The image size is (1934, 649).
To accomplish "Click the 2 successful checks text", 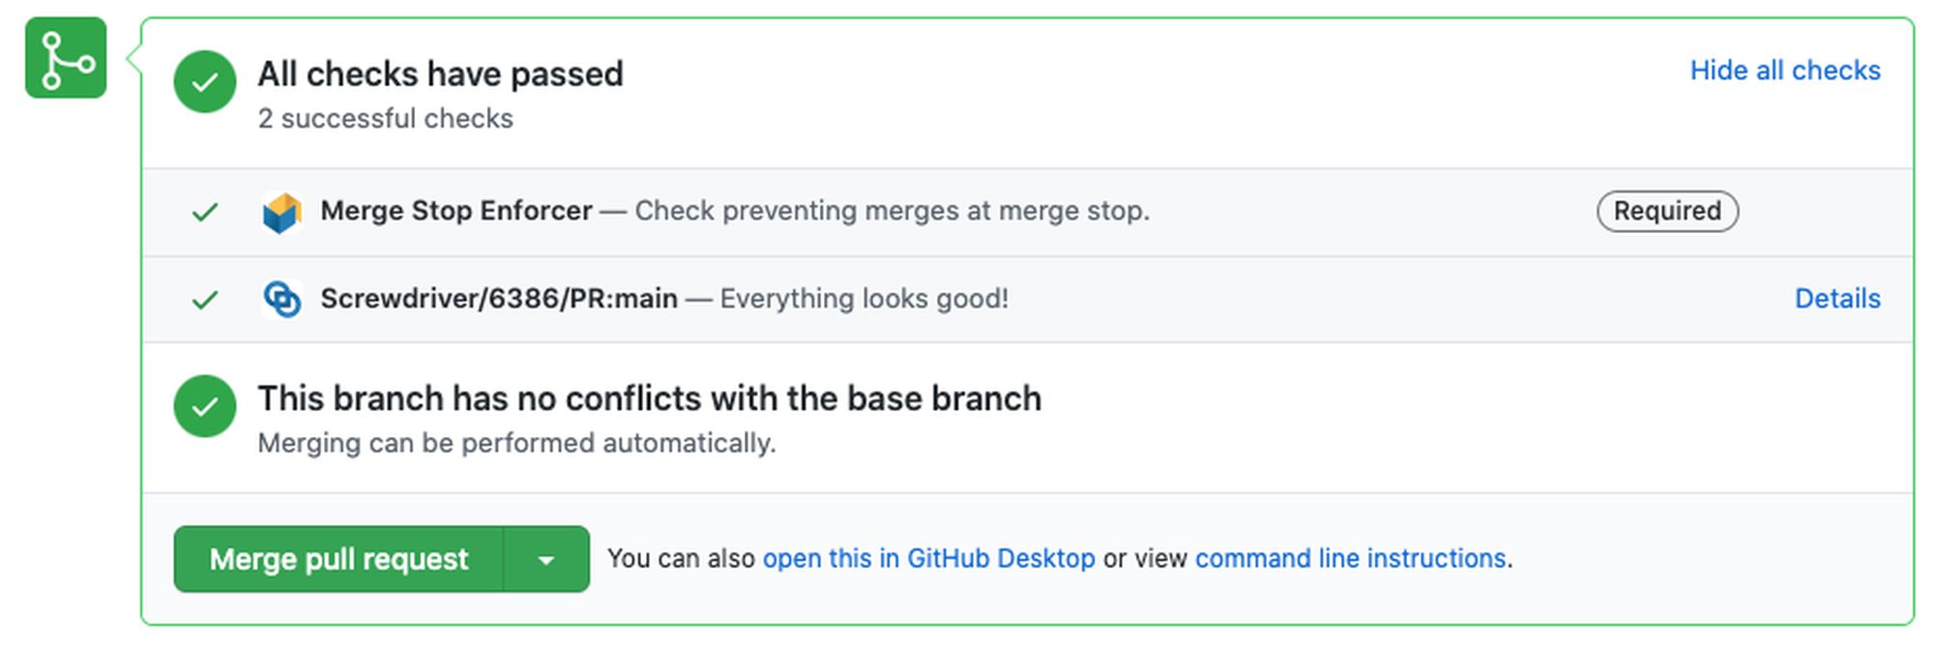I will 385,119.
